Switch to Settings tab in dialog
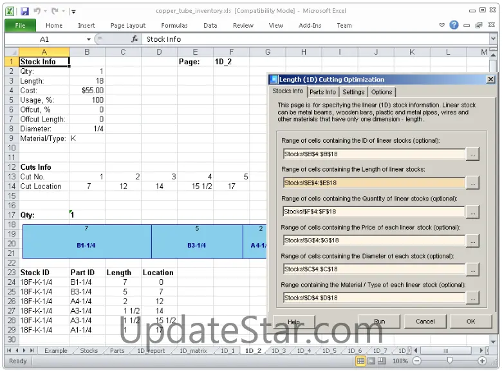This screenshot has height=371, width=502. point(353,92)
